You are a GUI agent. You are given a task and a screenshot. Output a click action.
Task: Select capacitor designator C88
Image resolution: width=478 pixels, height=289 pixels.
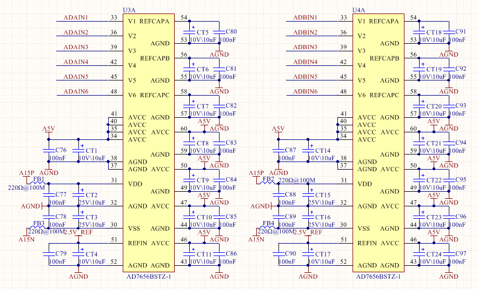point(290,194)
